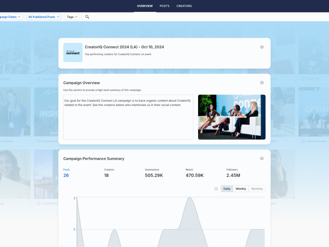This screenshot has height=247, width=329.
Task: Switch chart to Daily view
Action: [227, 189]
